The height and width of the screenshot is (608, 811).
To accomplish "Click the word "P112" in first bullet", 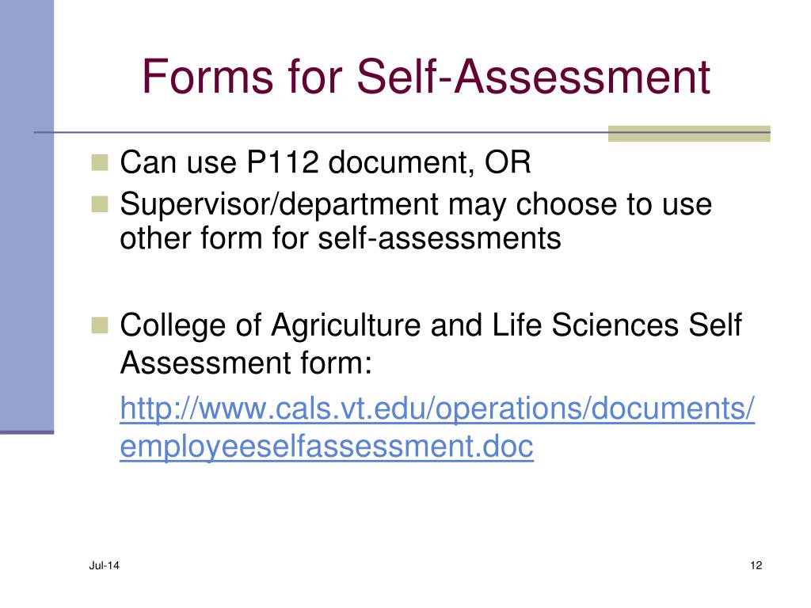I will (x=283, y=162).
